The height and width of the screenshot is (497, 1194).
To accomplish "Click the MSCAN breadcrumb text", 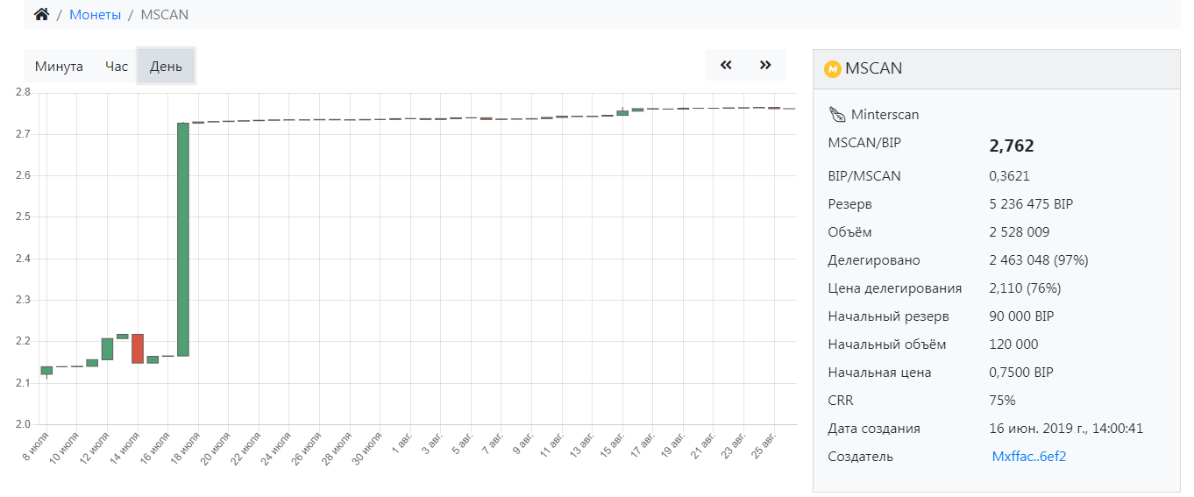I will 164,14.
